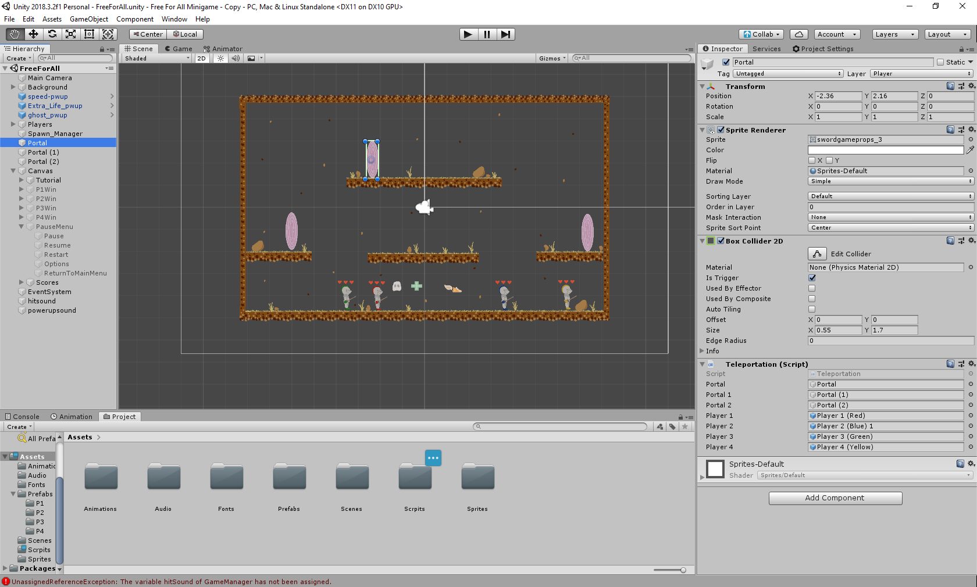Image resolution: width=977 pixels, height=587 pixels.
Task: Select the Rect transform tool
Action: pos(89,34)
